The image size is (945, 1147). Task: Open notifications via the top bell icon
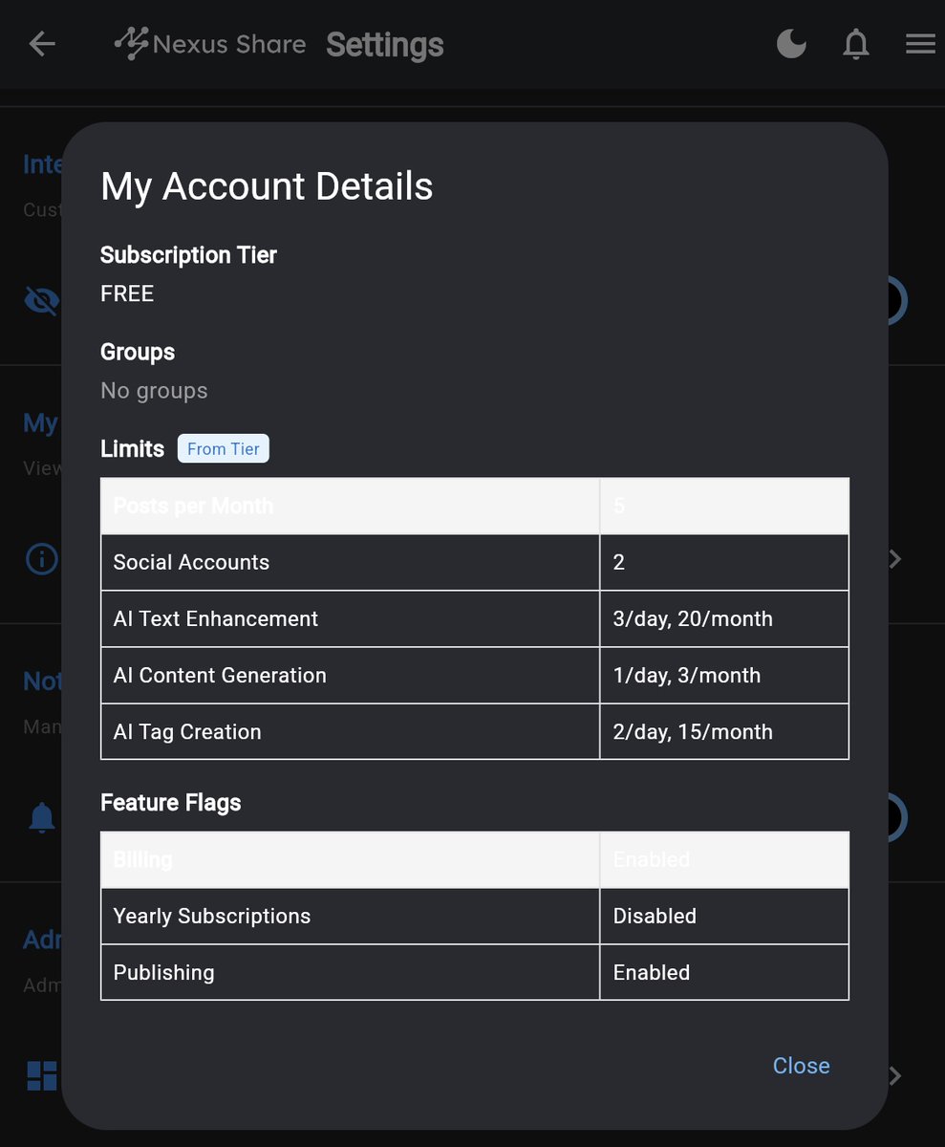point(855,44)
